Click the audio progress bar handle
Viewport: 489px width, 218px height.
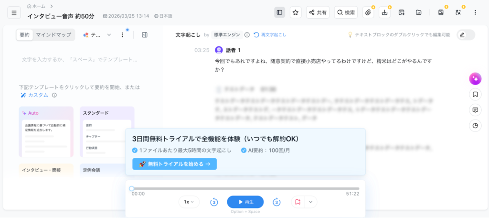coord(132,188)
